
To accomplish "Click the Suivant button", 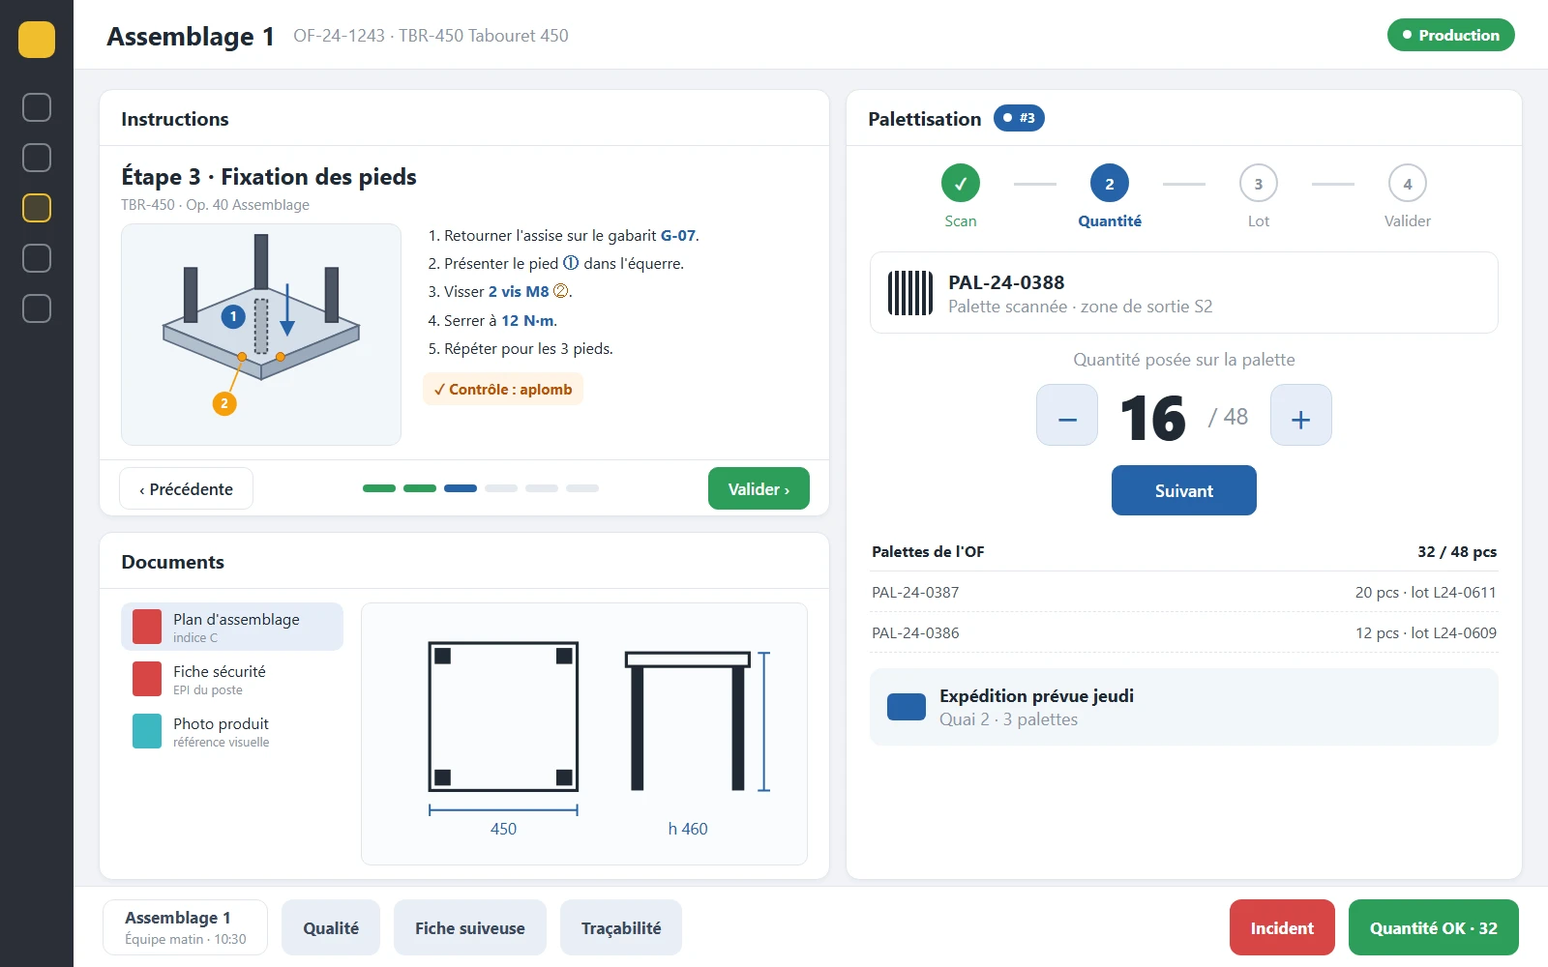I will tap(1184, 490).
